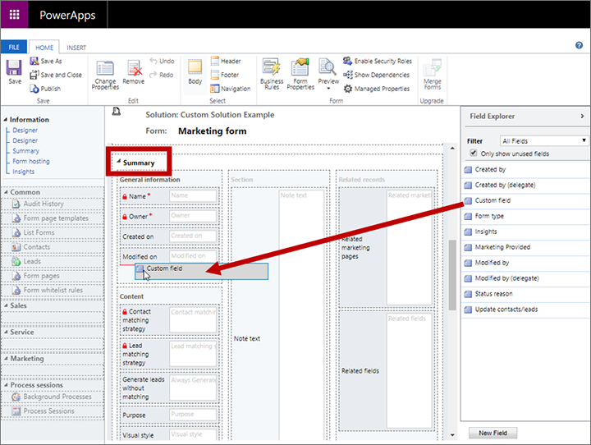Collapse the Marketing navigation group
This screenshot has height=445, width=591.
[6, 358]
